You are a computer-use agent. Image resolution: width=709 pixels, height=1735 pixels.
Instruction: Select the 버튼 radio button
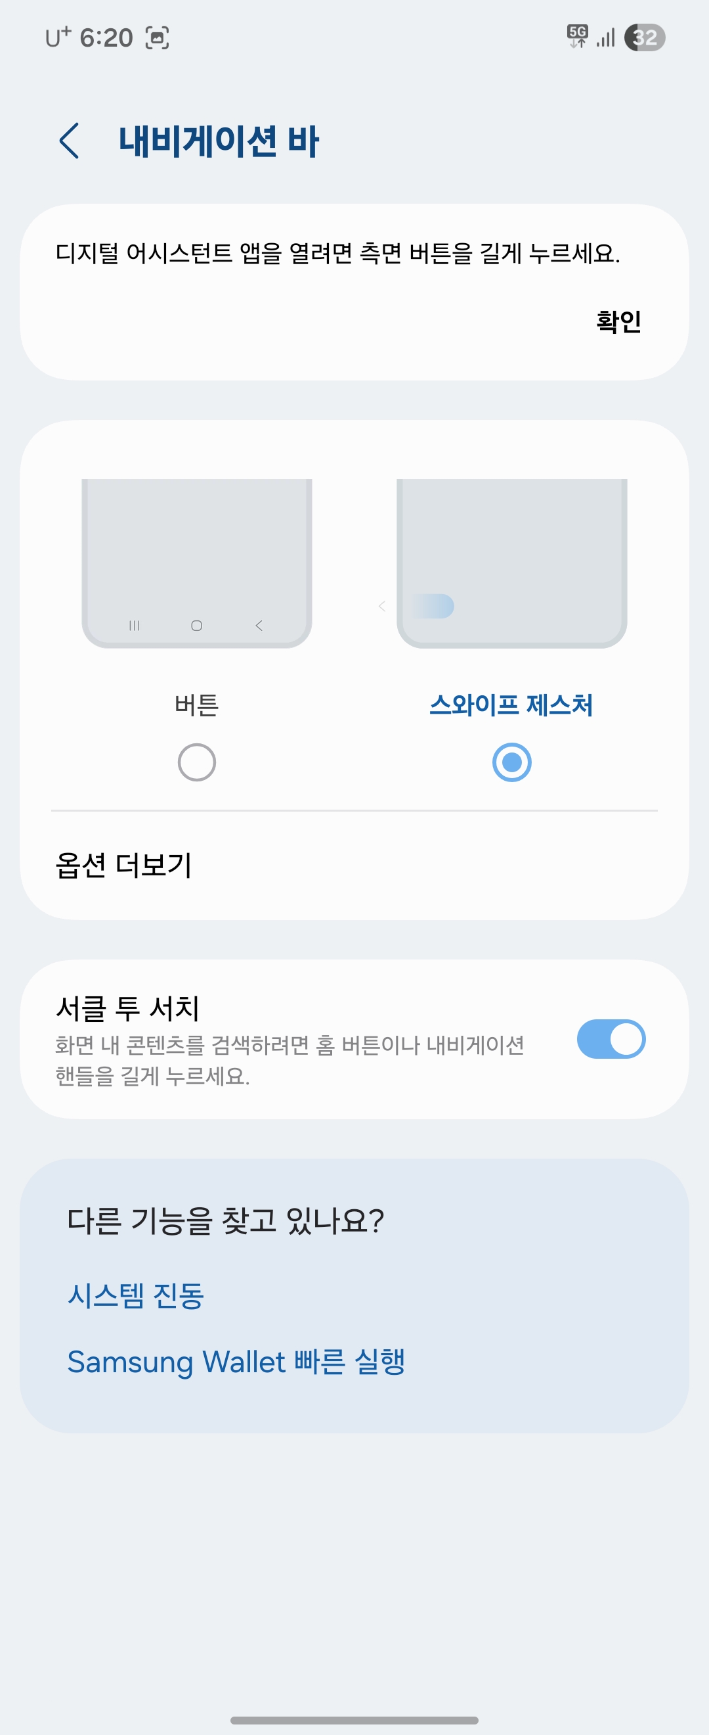click(196, 762)
